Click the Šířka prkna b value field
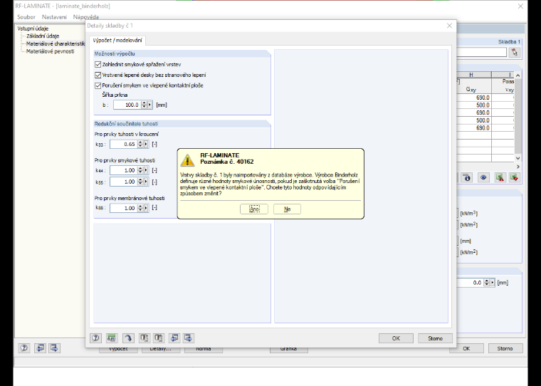 coord(127,105)
